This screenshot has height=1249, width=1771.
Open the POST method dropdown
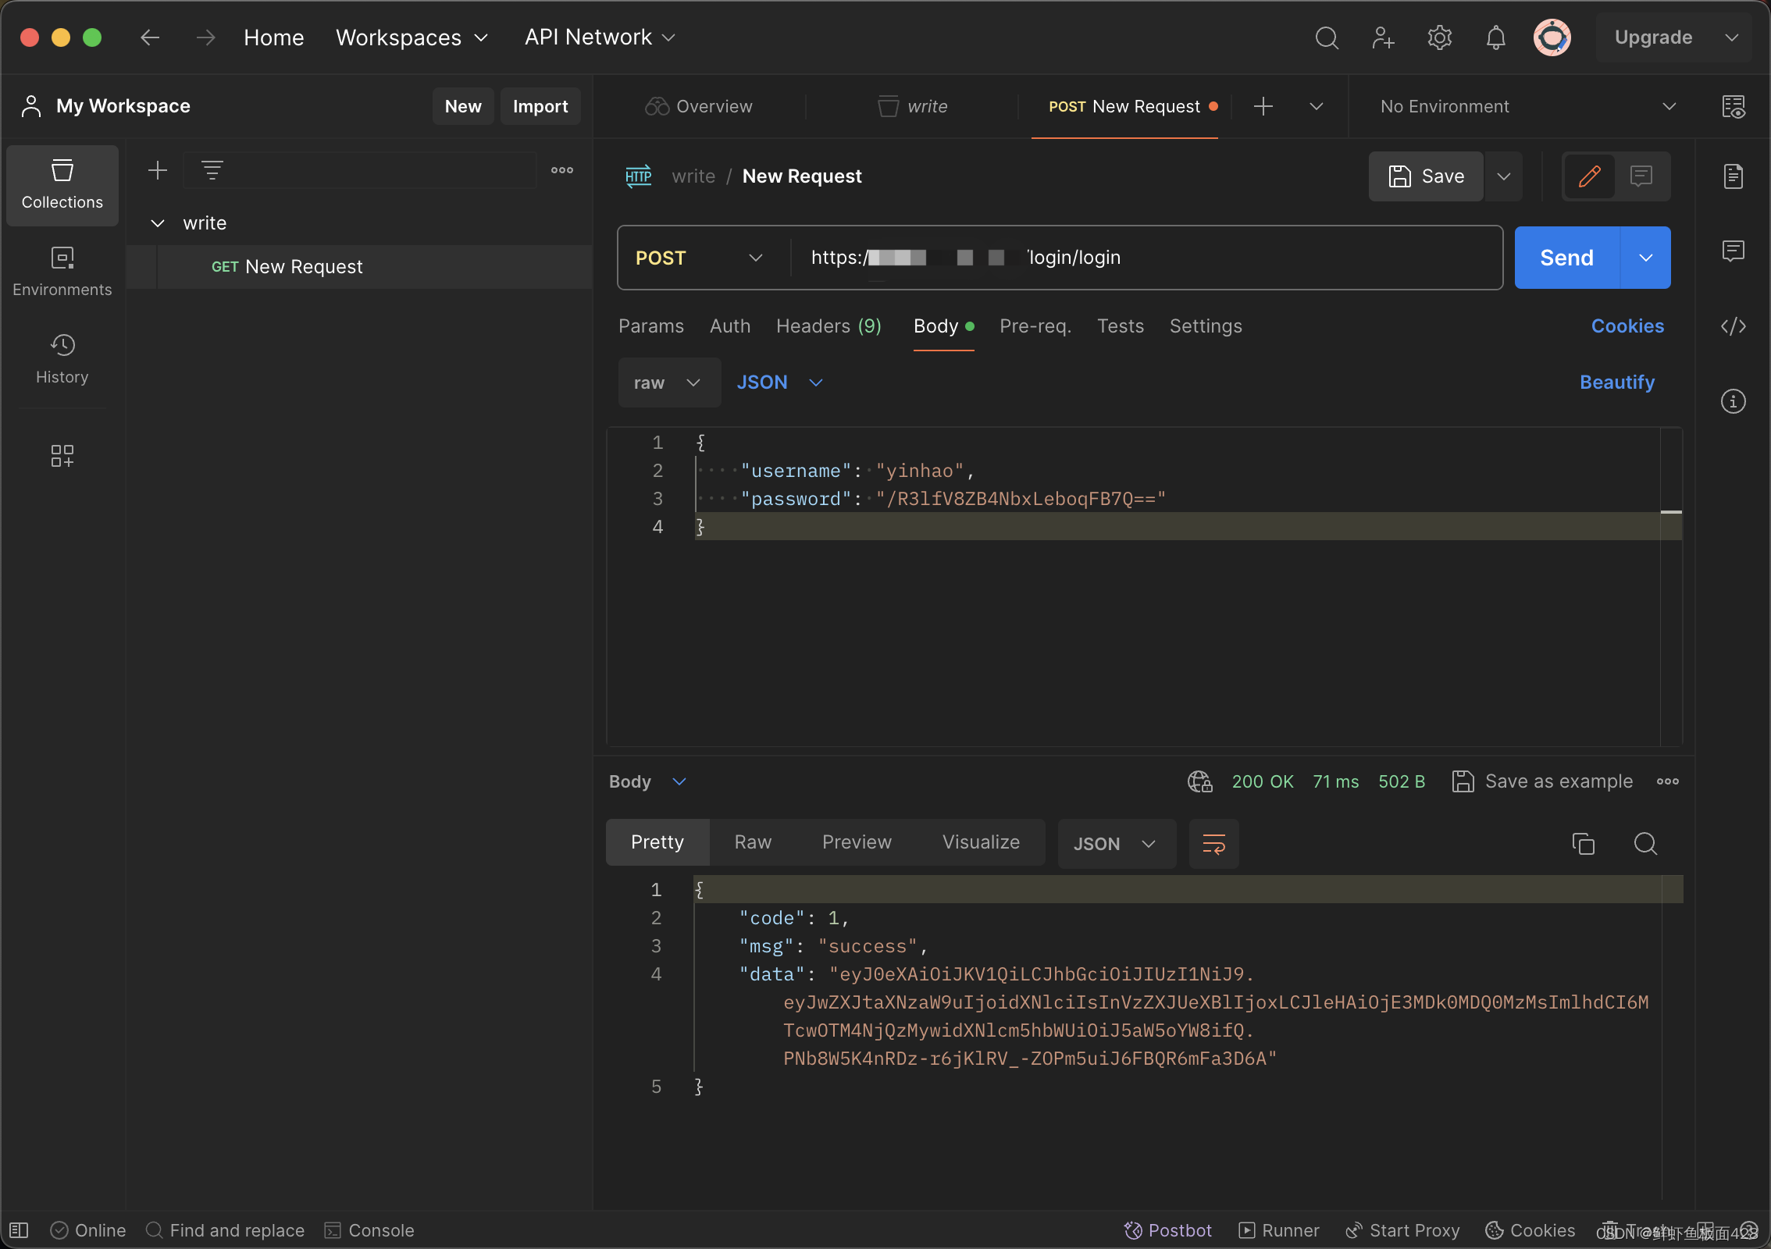click(x=700, y=258)
